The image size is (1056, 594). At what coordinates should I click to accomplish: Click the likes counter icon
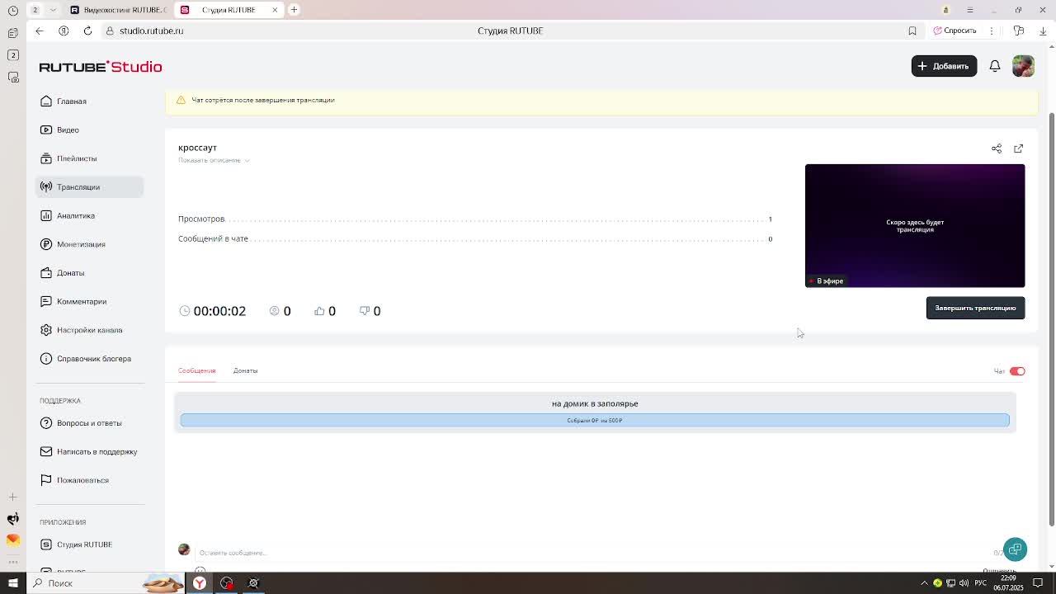319,311
